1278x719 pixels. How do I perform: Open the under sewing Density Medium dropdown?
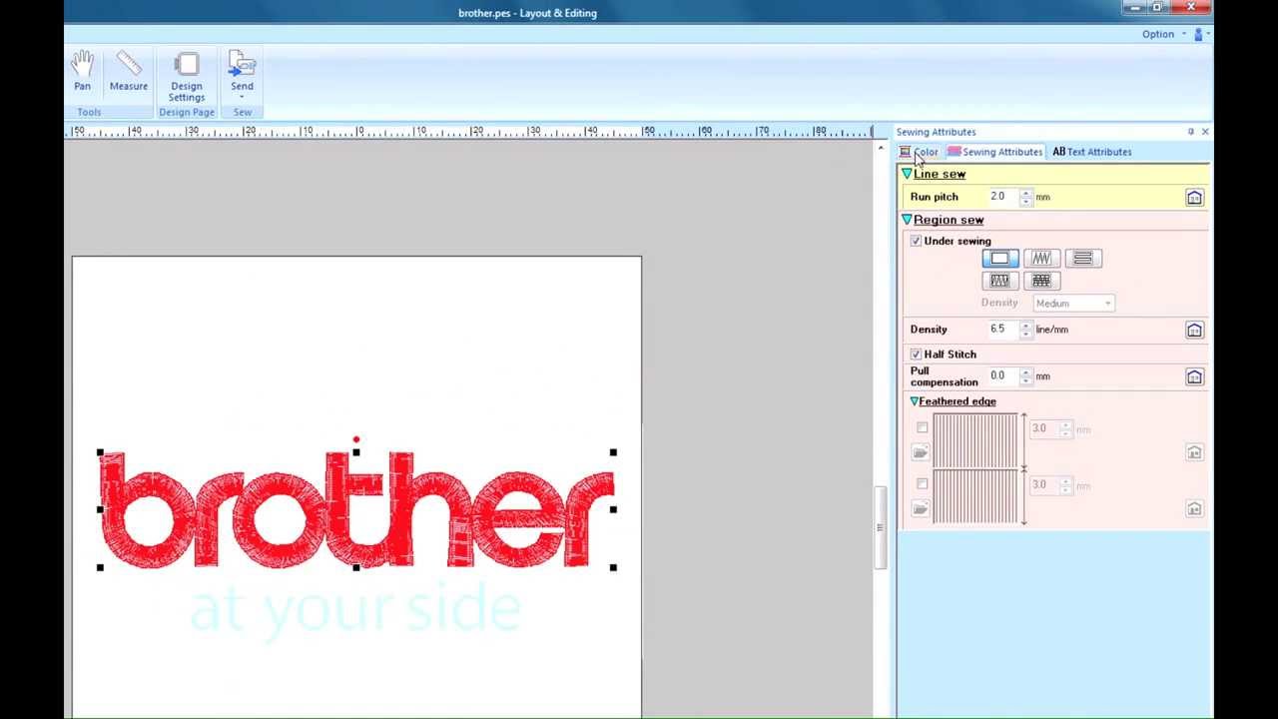pos(1073,304)
